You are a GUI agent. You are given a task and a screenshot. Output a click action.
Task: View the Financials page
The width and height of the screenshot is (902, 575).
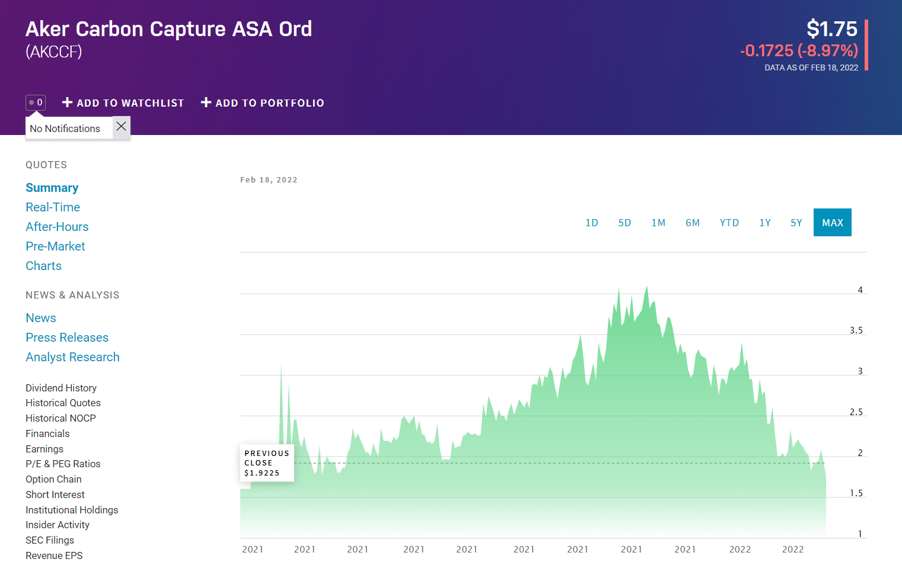tap(47, 433)
